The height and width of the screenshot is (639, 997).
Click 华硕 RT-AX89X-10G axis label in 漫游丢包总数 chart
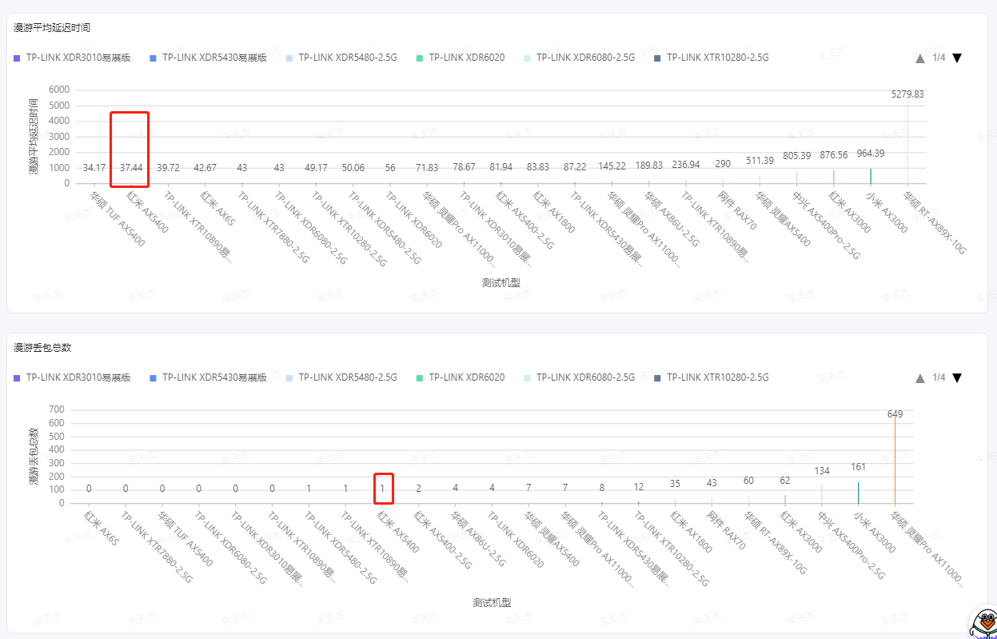[776, 542]
